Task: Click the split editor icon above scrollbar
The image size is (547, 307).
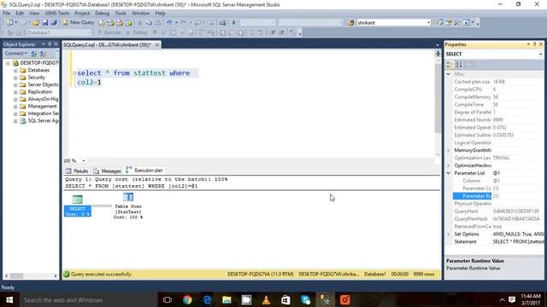Action: [438, 53]
